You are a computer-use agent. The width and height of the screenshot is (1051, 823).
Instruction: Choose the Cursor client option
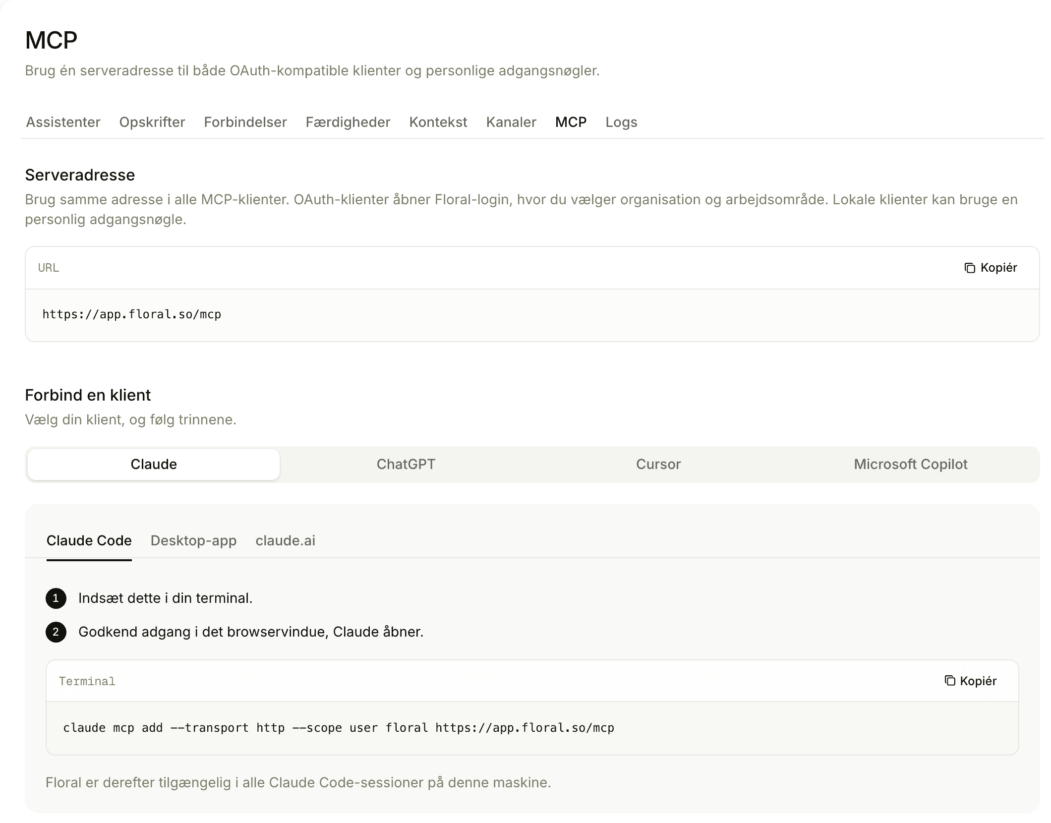pyautogui.click(x=658, y=464)
